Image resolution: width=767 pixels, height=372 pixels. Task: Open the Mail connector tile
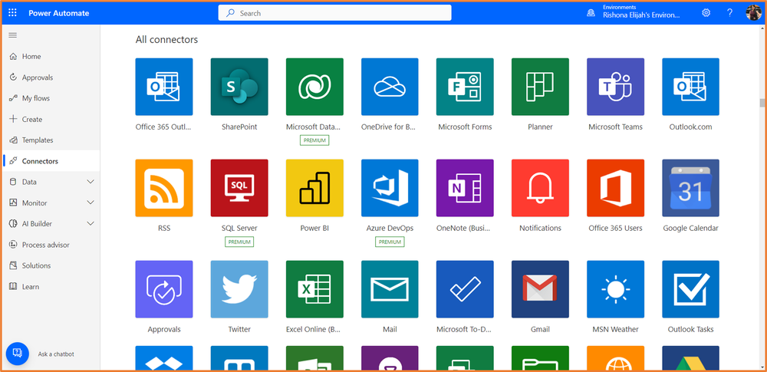tap(390, 289)
